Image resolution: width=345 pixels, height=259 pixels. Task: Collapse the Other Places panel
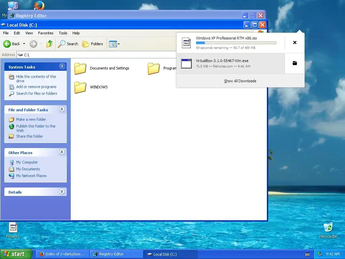click(62, 152)
